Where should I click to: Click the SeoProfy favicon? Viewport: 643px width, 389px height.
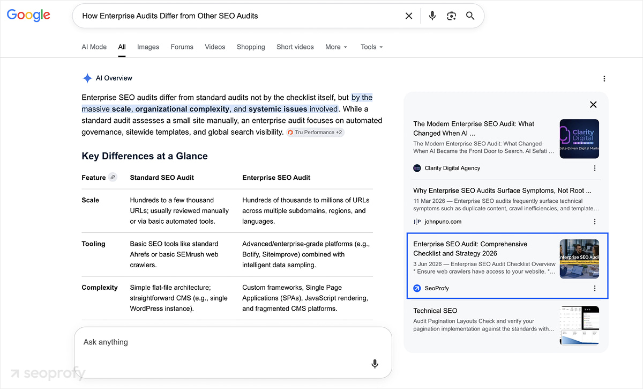[x=417, y=288]
